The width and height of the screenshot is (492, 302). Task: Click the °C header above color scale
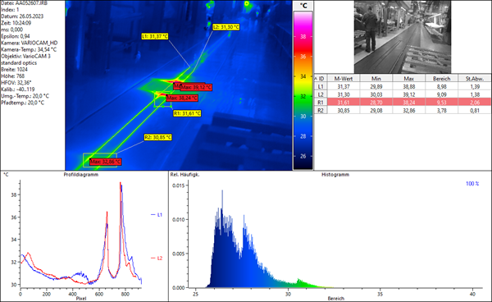click(303, 6)
